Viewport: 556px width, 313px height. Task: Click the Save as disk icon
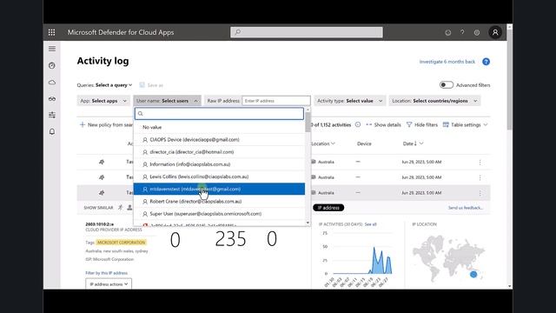coord(142,85)
